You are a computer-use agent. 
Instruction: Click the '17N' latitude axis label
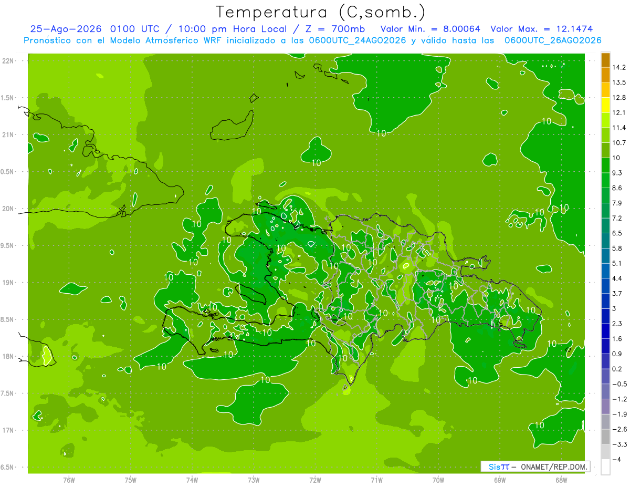8,430
